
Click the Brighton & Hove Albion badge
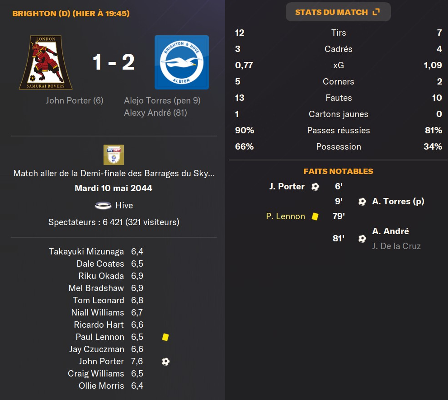click(x=181, y=62)
